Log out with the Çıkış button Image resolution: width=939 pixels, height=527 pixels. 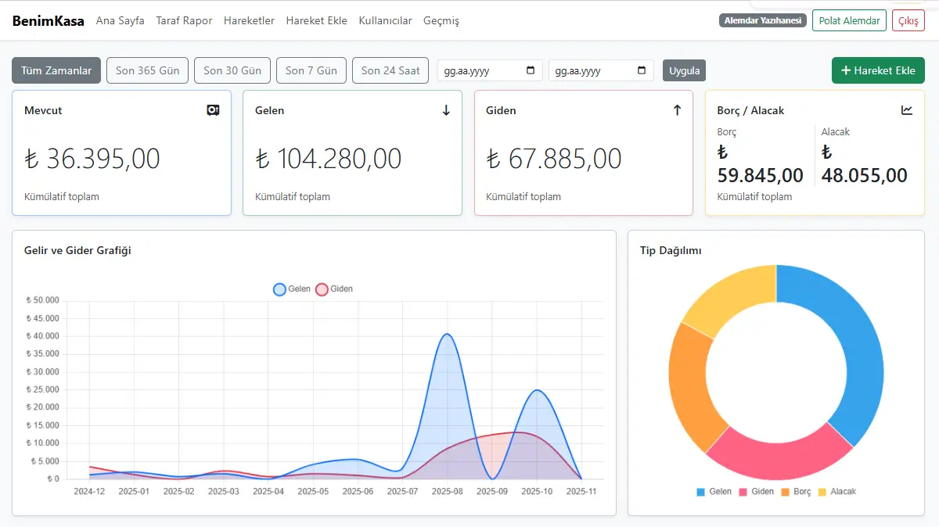coord(908,21)
